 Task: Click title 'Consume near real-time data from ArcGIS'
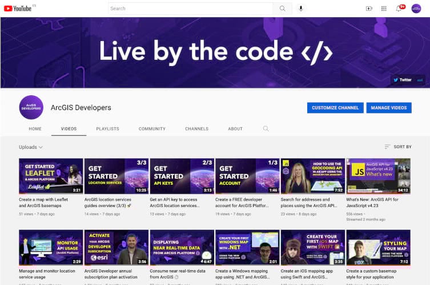point(178,274)
